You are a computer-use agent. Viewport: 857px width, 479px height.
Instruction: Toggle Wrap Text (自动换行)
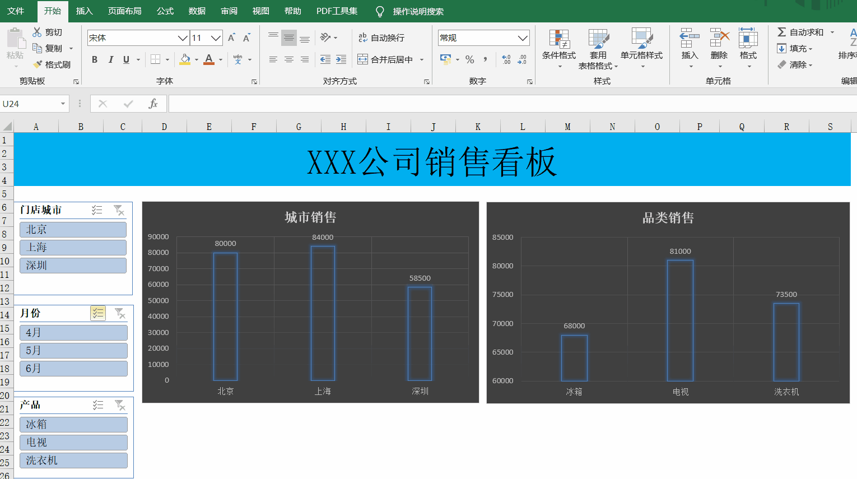point(381,38)
